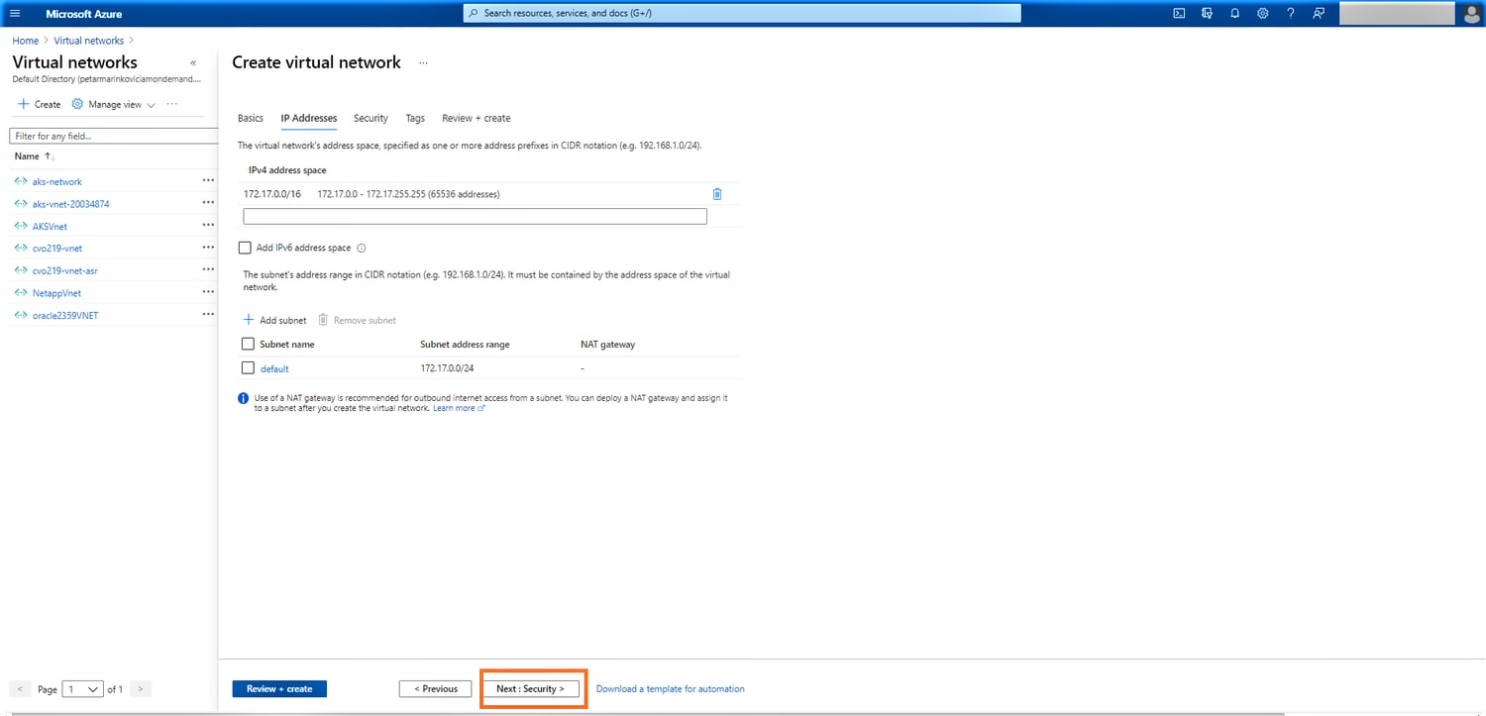Delete the 172.17.0.0/16 address space
The image size is (1486, 716).
pyautogui.click(x=717, y=194)
